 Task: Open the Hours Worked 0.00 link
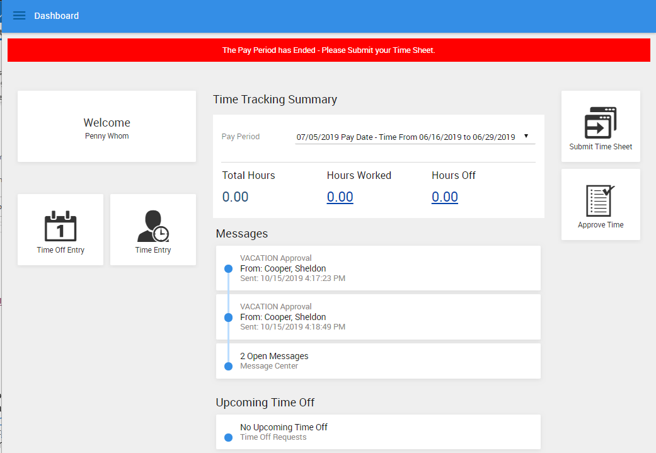tap(340, 197)
